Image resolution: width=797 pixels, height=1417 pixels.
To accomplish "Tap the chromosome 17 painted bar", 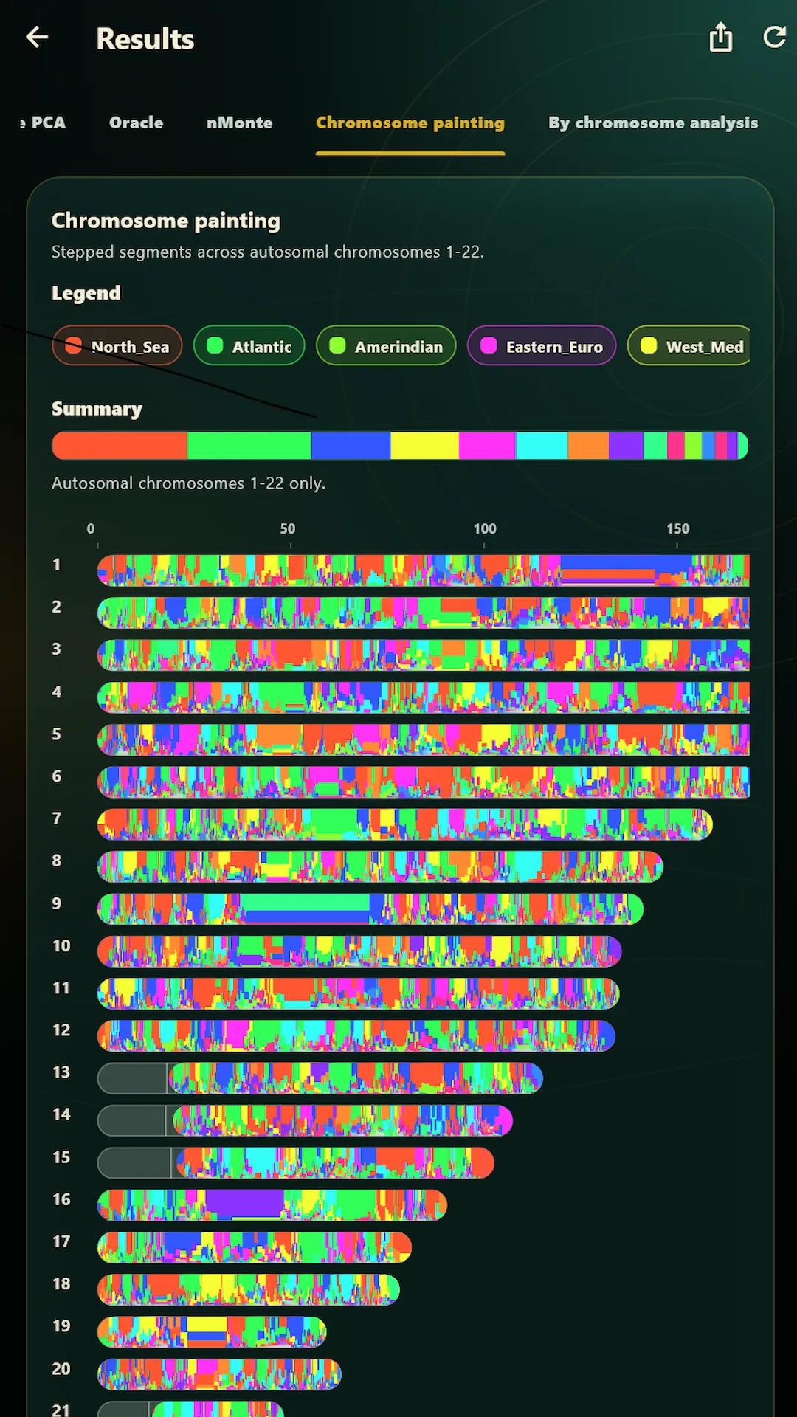I will coord(255,1247).
